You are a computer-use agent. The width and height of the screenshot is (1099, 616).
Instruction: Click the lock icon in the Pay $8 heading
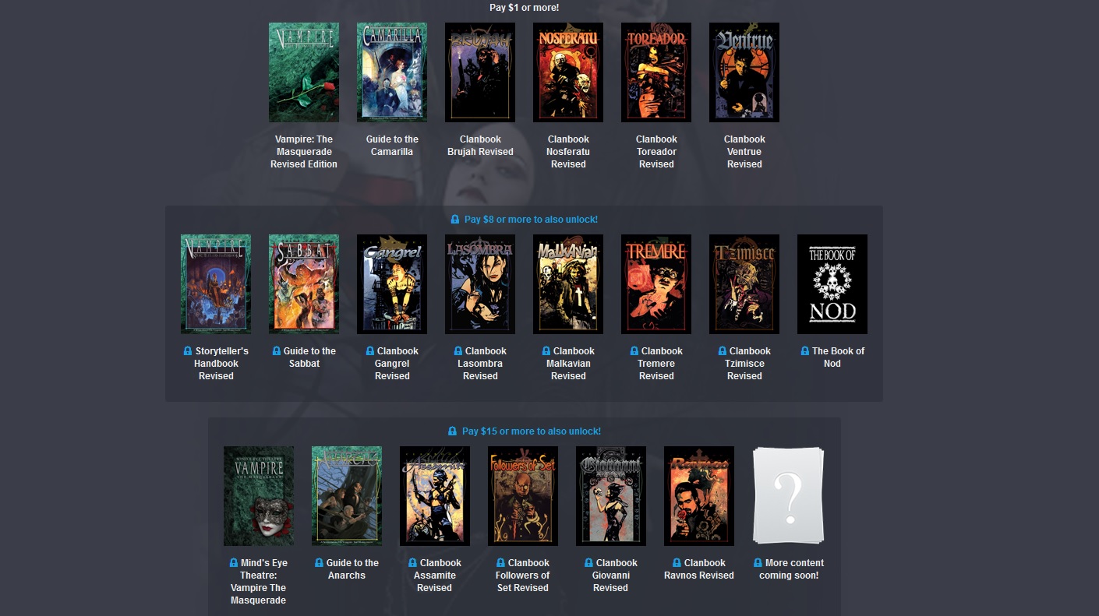[455, 220]
